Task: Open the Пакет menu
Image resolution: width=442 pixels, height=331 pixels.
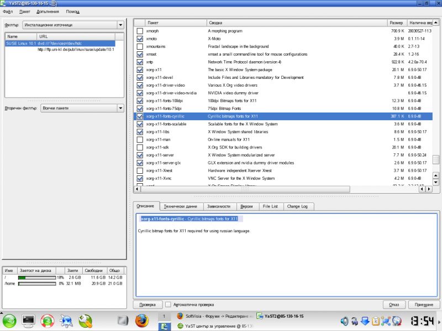Action: pyautogui.click(x=25, y=12)
